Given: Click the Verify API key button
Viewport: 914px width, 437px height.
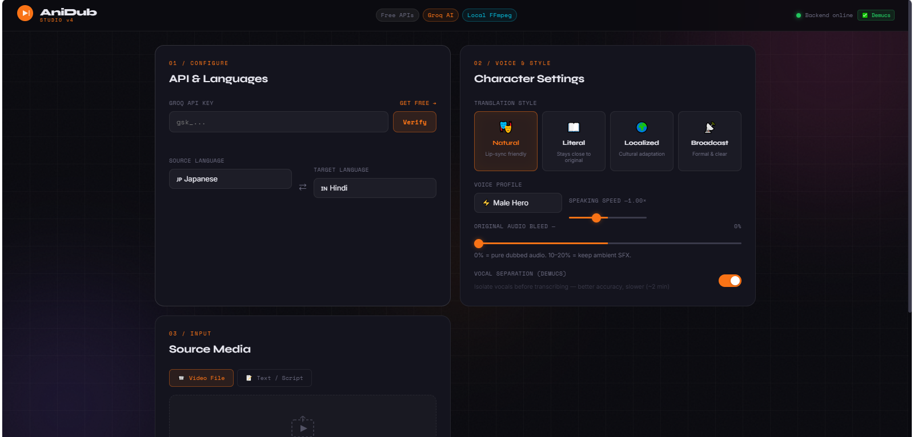Looking at the screenshot, I should pos(415,122).
